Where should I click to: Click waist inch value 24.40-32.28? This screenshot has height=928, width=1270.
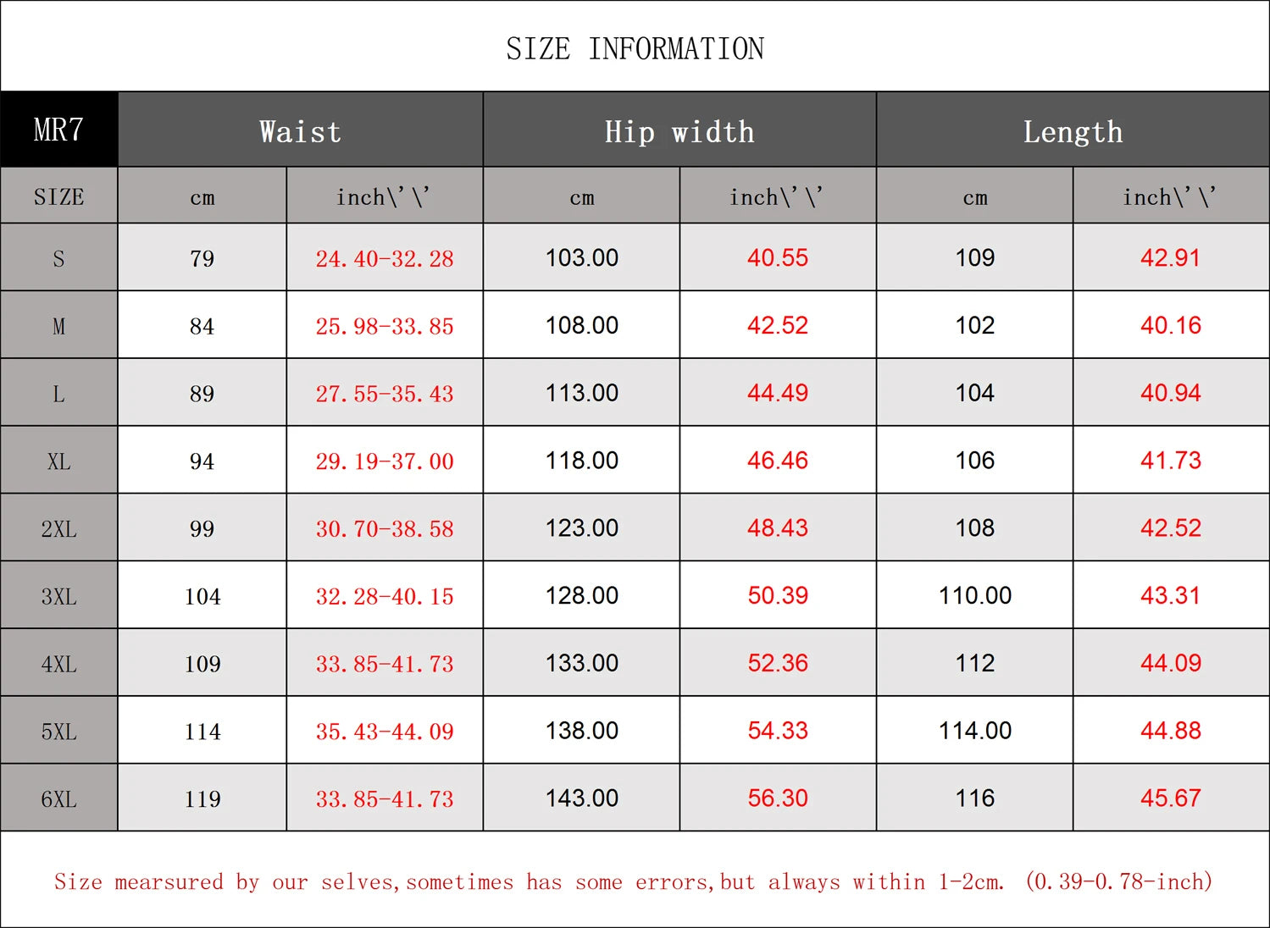pyautogui.click(x=385, y=258)
